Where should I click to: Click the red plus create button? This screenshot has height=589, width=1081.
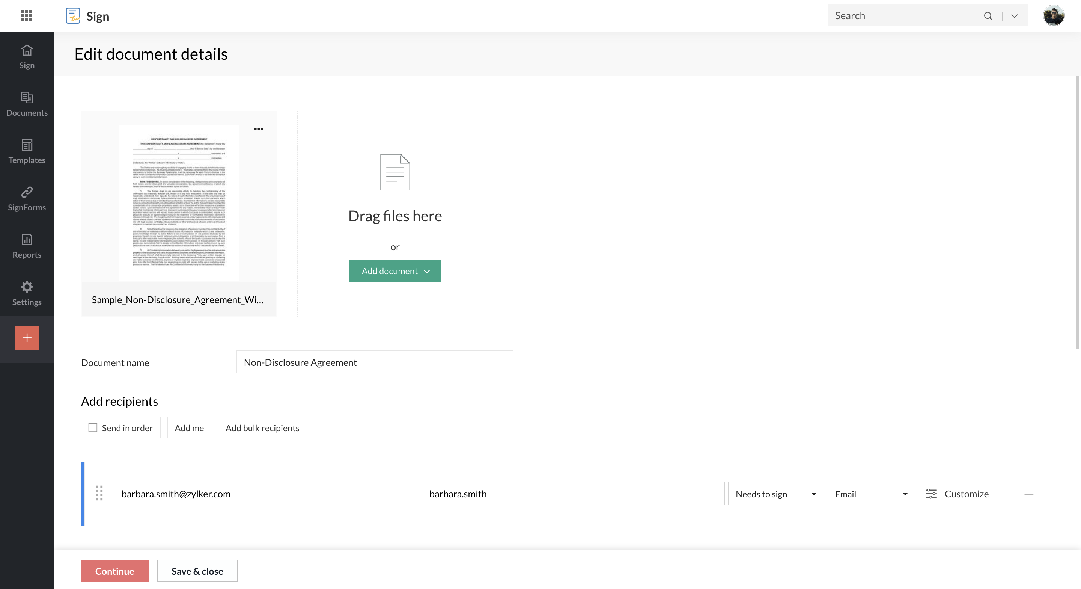[x=27, y=338]
